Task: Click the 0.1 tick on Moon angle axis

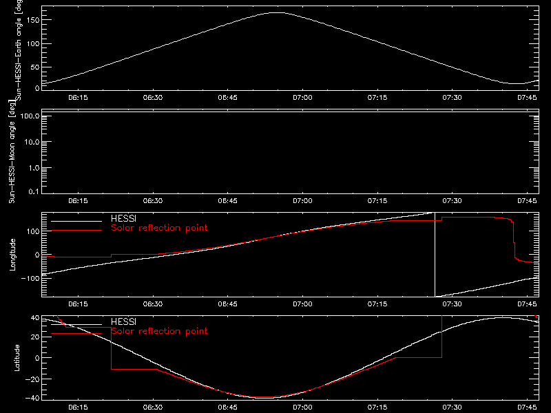Action: pos(34,191)
